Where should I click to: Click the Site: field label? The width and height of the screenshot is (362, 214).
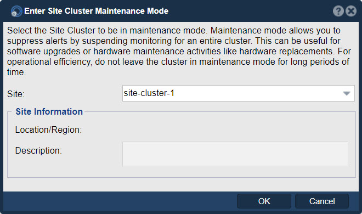[16, 94]
